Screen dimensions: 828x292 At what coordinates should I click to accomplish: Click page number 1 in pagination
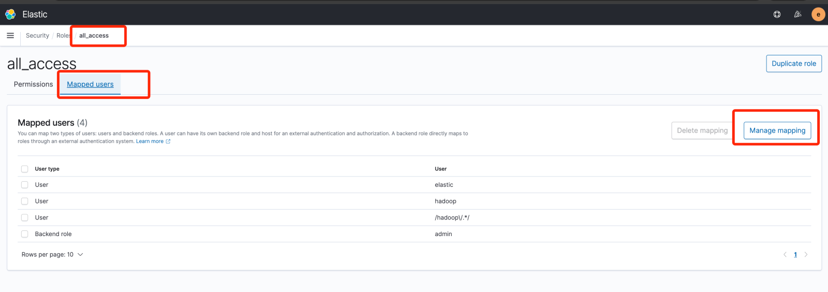click(795, 255)
